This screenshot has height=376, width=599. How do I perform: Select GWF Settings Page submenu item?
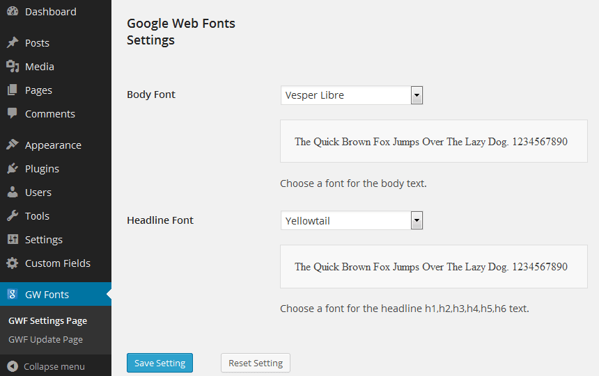[x=48, y=320]
